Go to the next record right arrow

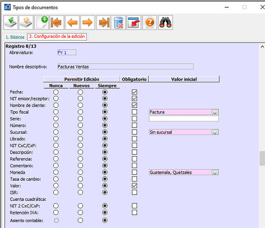click(88, 22)
